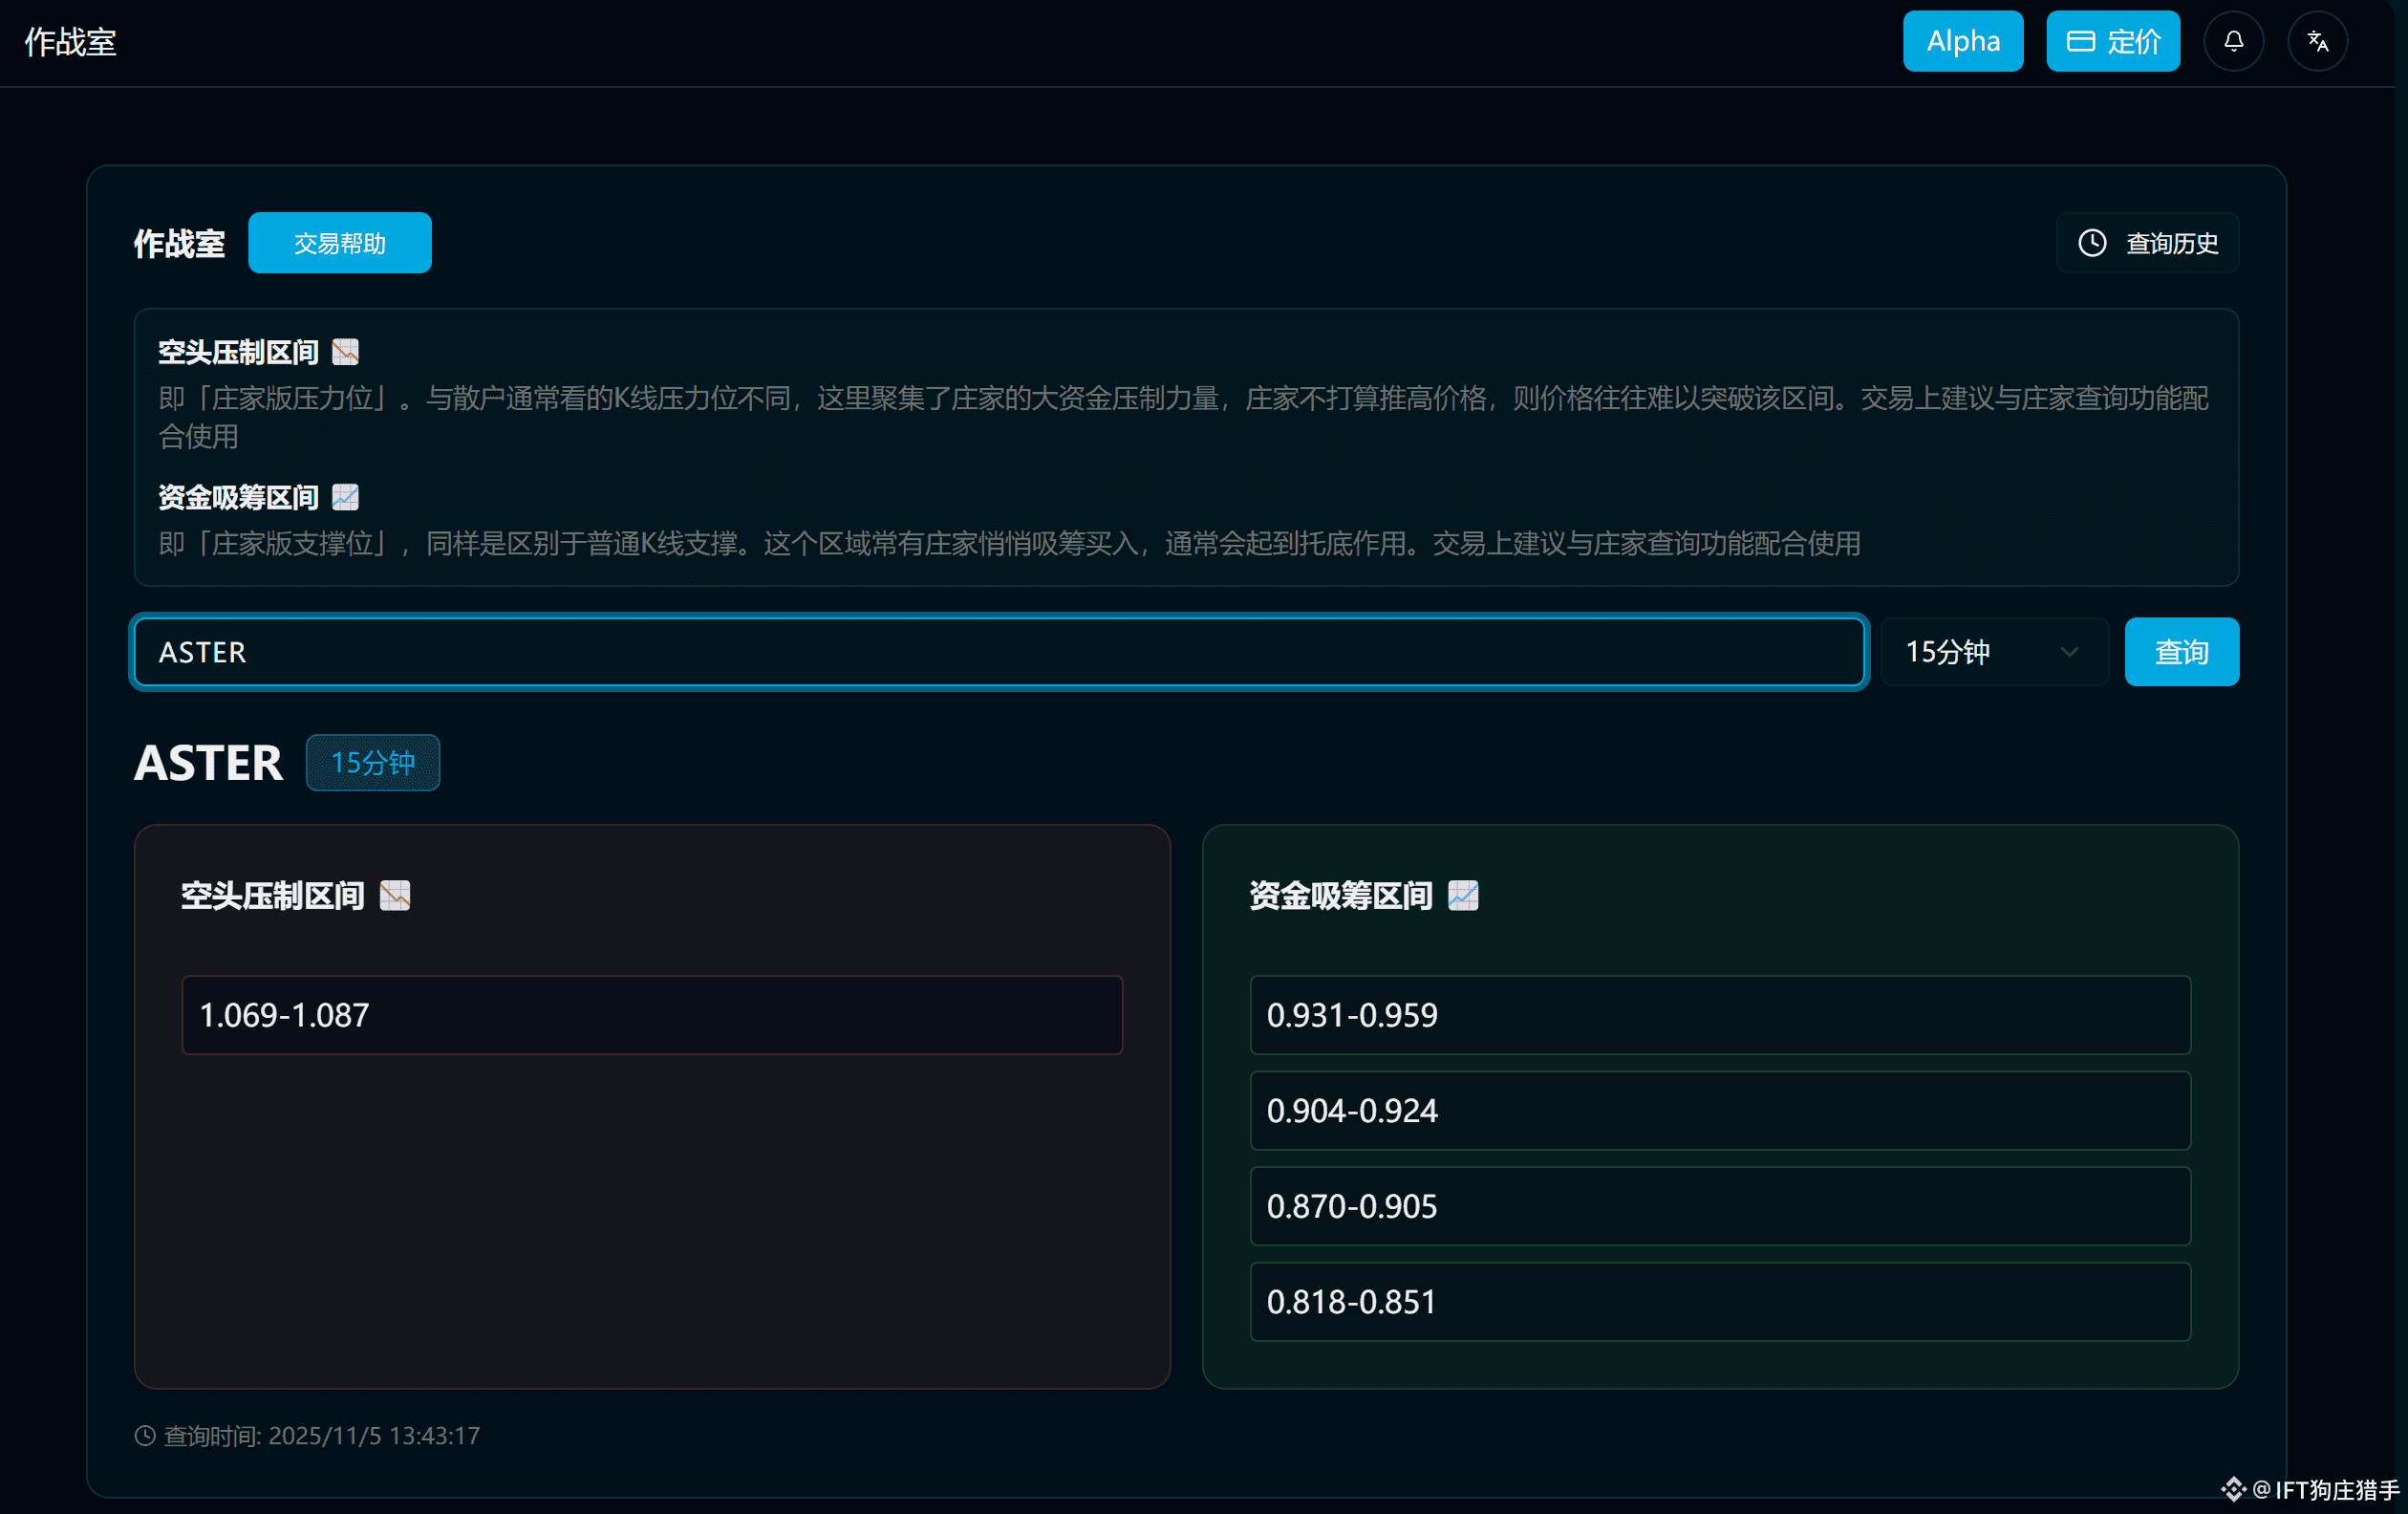This screenshot has width=2408, height=1514.
Task: Click the card icon on 定价 button
Action: click(x=2080, y=41)
